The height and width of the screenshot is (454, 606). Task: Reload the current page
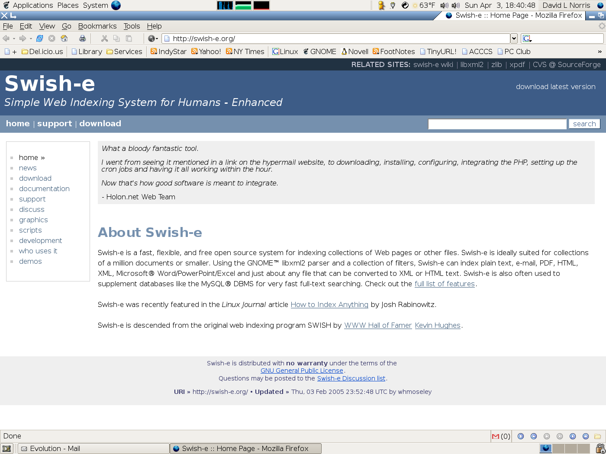(x=39, y=38)
